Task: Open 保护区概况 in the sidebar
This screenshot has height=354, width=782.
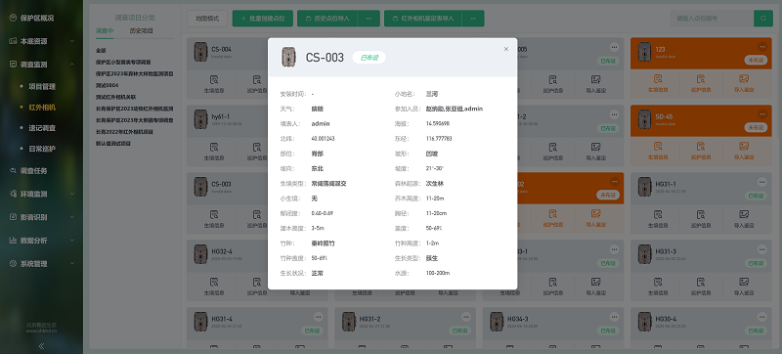Action: pyautogui.click(x=37, y=18)
